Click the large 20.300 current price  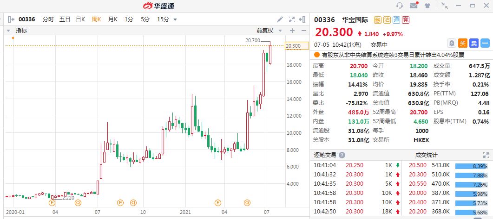click(334, 32)
